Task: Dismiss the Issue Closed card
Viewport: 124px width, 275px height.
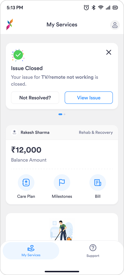Action: [109, 52]
